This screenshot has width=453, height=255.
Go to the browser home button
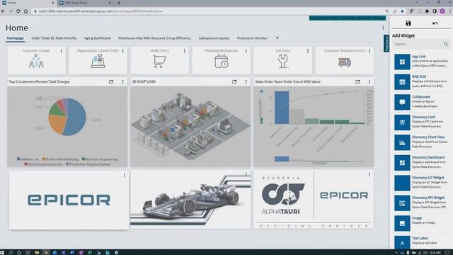coord(25,11)
